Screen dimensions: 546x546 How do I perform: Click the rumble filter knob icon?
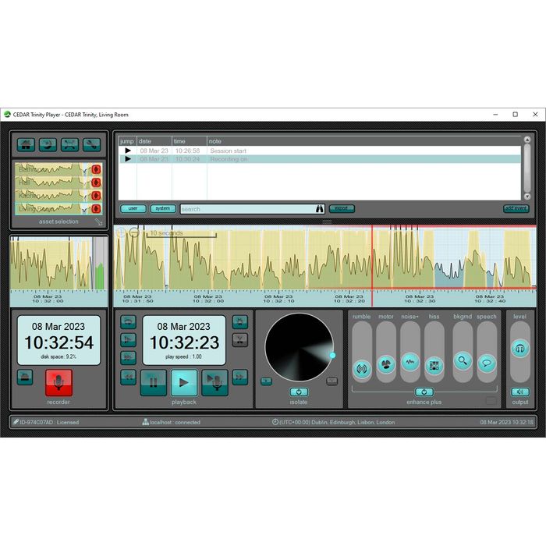coord(361,367)
